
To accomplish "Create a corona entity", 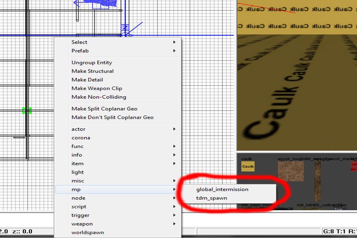I will (x=81, y=138).
